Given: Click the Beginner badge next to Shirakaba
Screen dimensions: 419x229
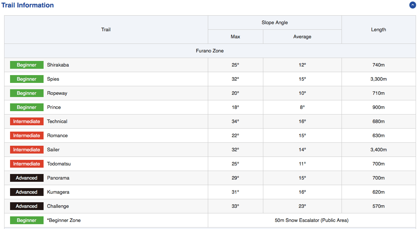Looking at the screenshot, I should tap(26, 65).
